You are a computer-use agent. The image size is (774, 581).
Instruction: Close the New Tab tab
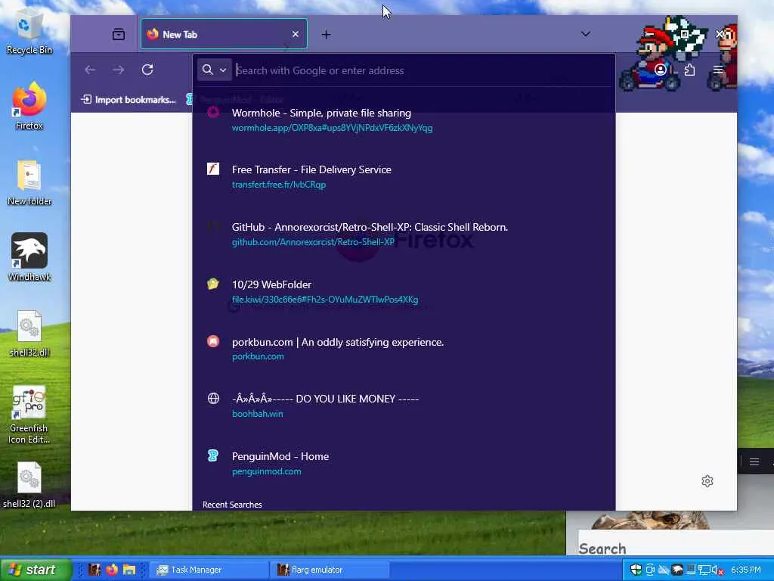[x=296, y=34]
